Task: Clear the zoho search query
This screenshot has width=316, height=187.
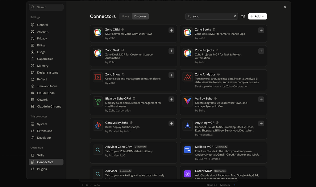Action: 235,16
